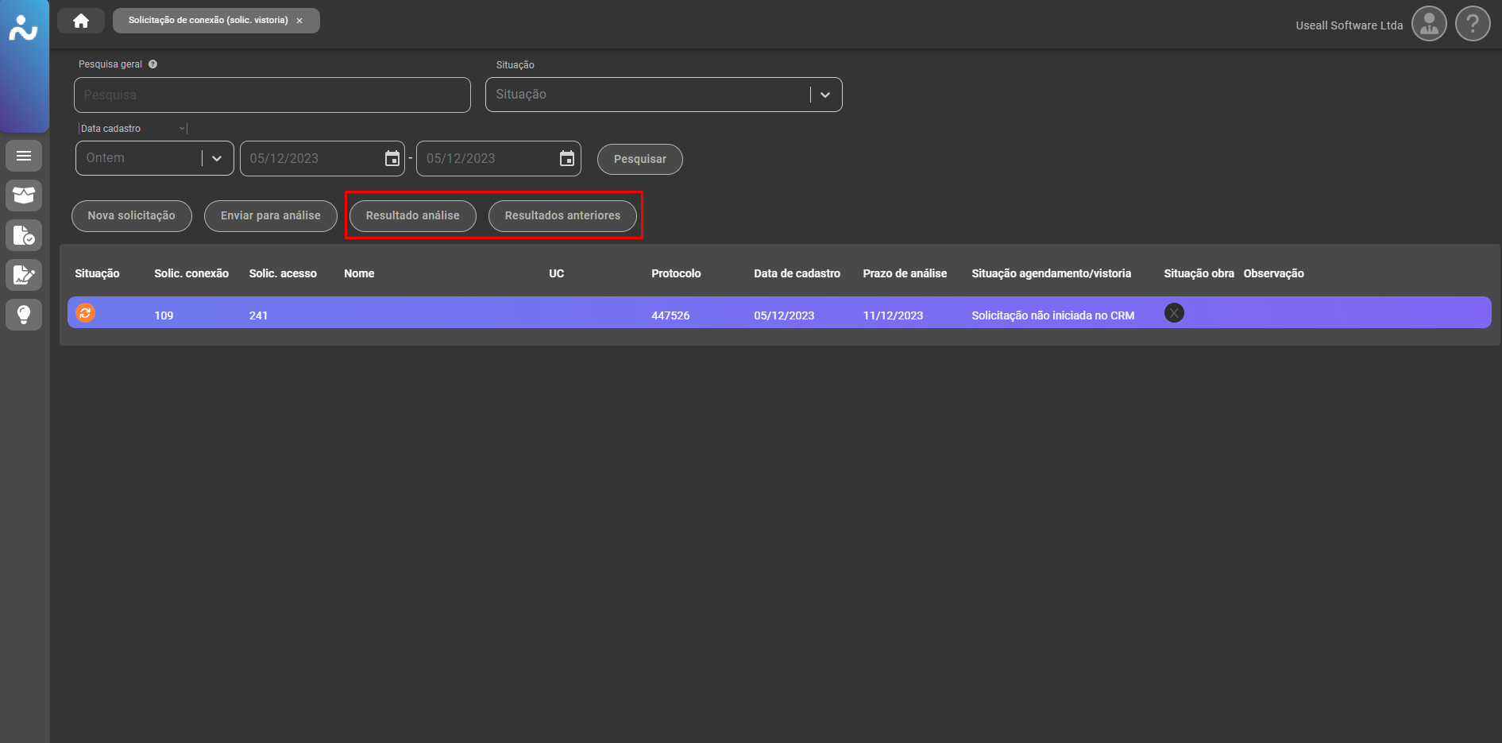Viewport: 1502px width, 743px height.
Task: Click the orange sync status icon in row
Action: [x=86, y=313]
